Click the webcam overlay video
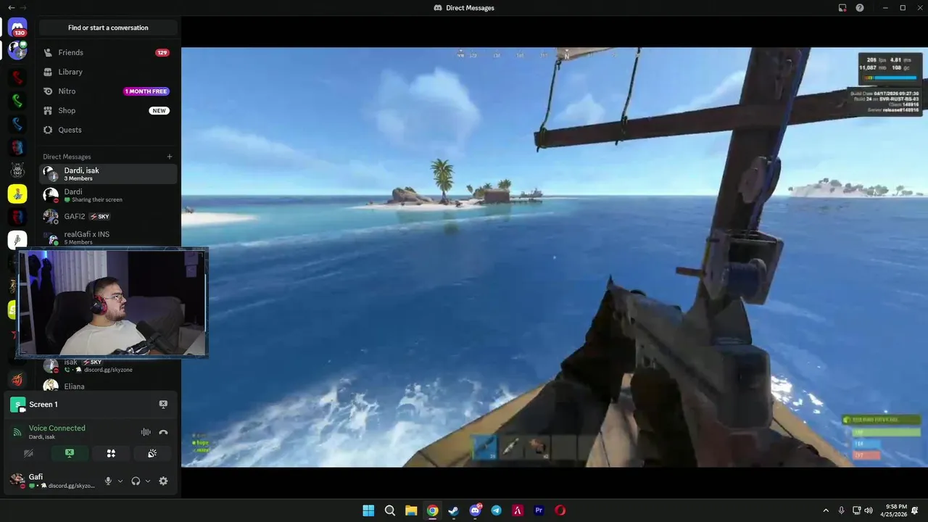Screen dimensions: 928x522 [x=112, y=303]
